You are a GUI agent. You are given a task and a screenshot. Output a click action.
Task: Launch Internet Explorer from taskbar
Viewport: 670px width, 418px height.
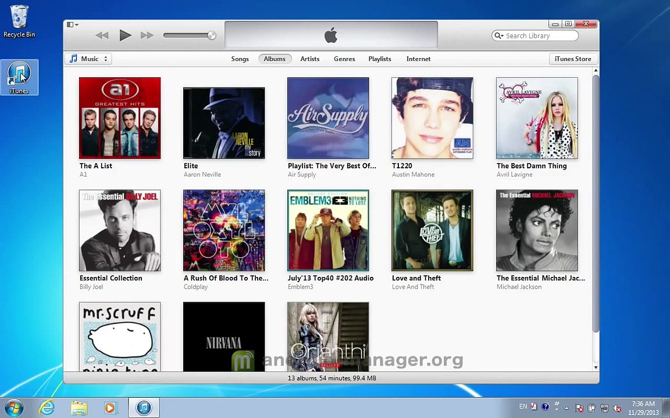pyautogui.click(x=46, y=408)
